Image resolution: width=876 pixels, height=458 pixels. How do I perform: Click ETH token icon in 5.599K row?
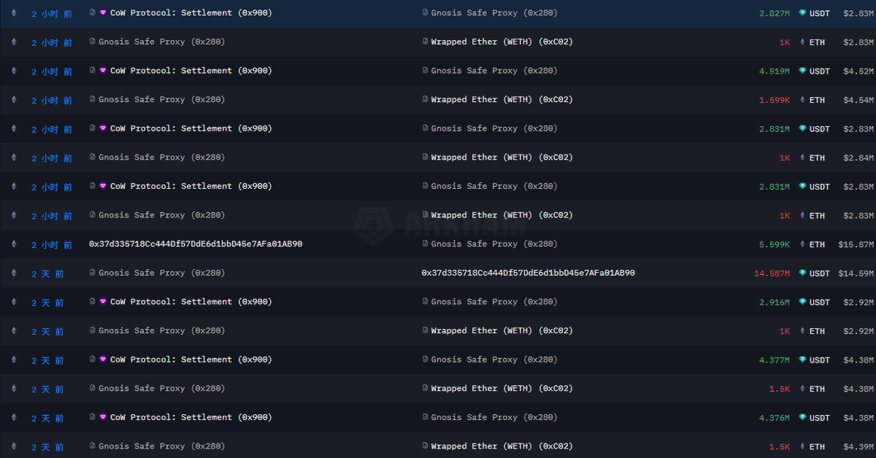tap(802, 244)
